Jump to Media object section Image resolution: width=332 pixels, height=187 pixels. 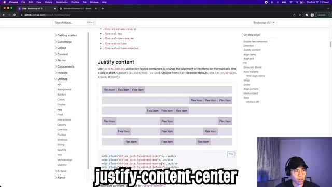point(251,94)
